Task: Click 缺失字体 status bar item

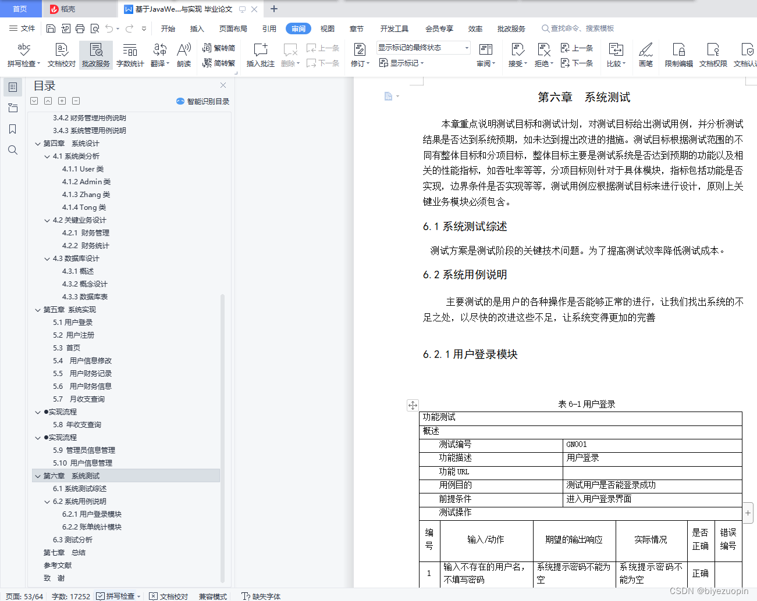Action: pyautogui.click(x=261, y=596)
